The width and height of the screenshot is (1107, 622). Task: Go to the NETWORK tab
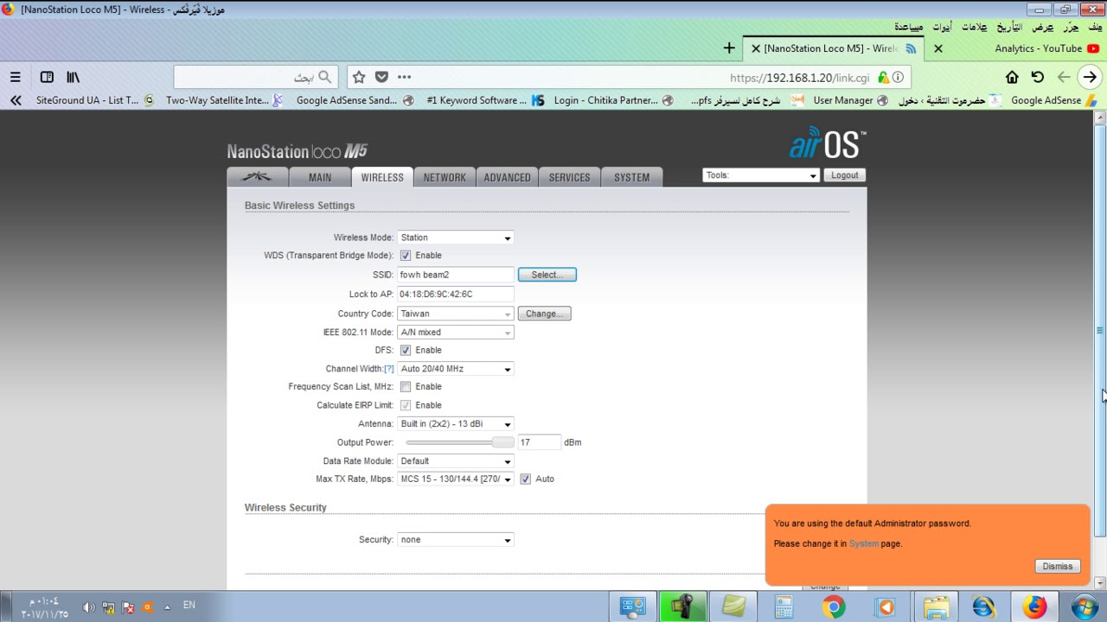coord(445,177)
